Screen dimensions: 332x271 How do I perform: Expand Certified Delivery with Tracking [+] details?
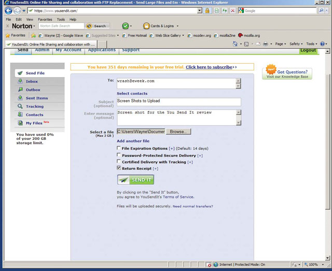click(x=190, y=162)
